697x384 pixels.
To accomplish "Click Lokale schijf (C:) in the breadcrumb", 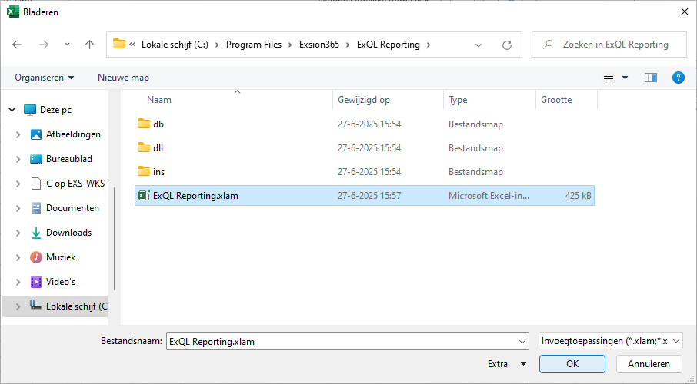I will 175,45.
